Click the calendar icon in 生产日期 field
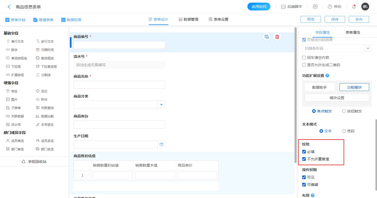Screen dimensions: 377x198 161,144
